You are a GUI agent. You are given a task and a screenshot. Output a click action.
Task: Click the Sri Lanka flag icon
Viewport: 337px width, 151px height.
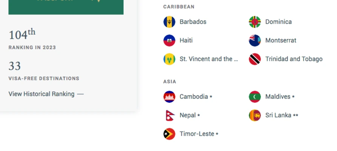coord(255,115)
